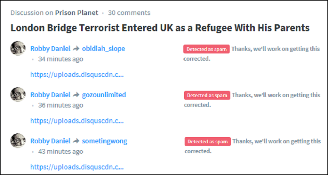Visit the obidiah_slope user profile

pos(103,49)
